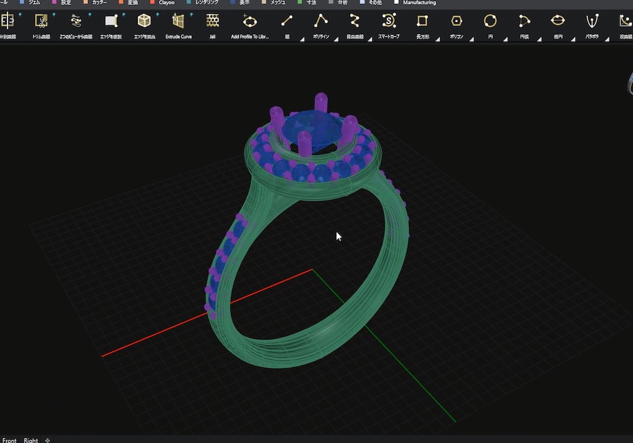Switch to the Manufacturing toolbar tab
The width and height of the screenshot is (633, 443).
(419, 3)
